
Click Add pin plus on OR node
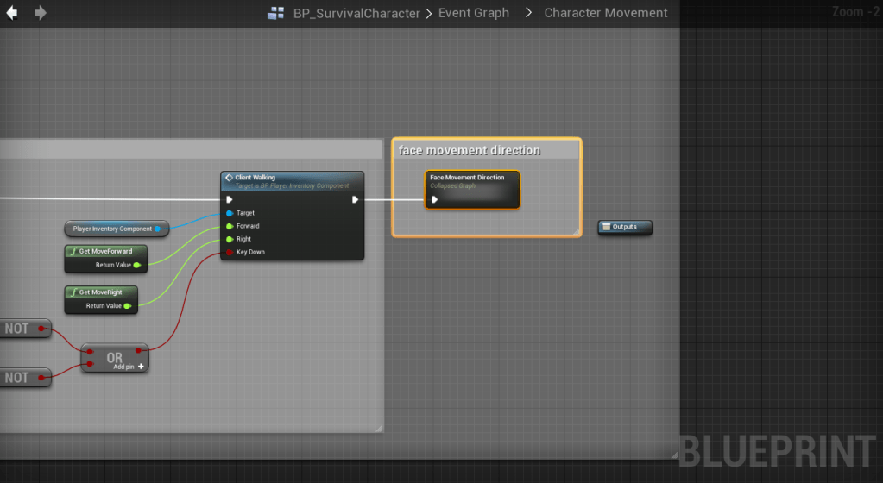(x=141, y=367)
